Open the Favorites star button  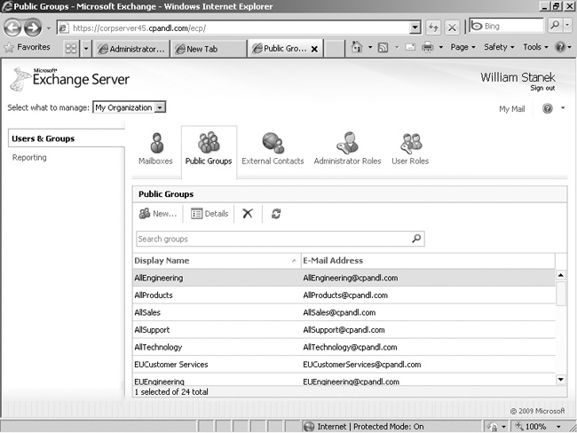click(27, 47)
